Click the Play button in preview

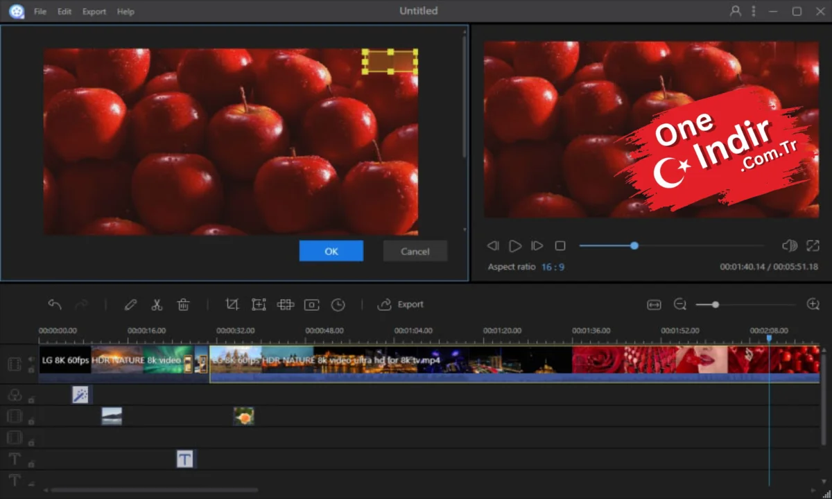click(515, 246)
